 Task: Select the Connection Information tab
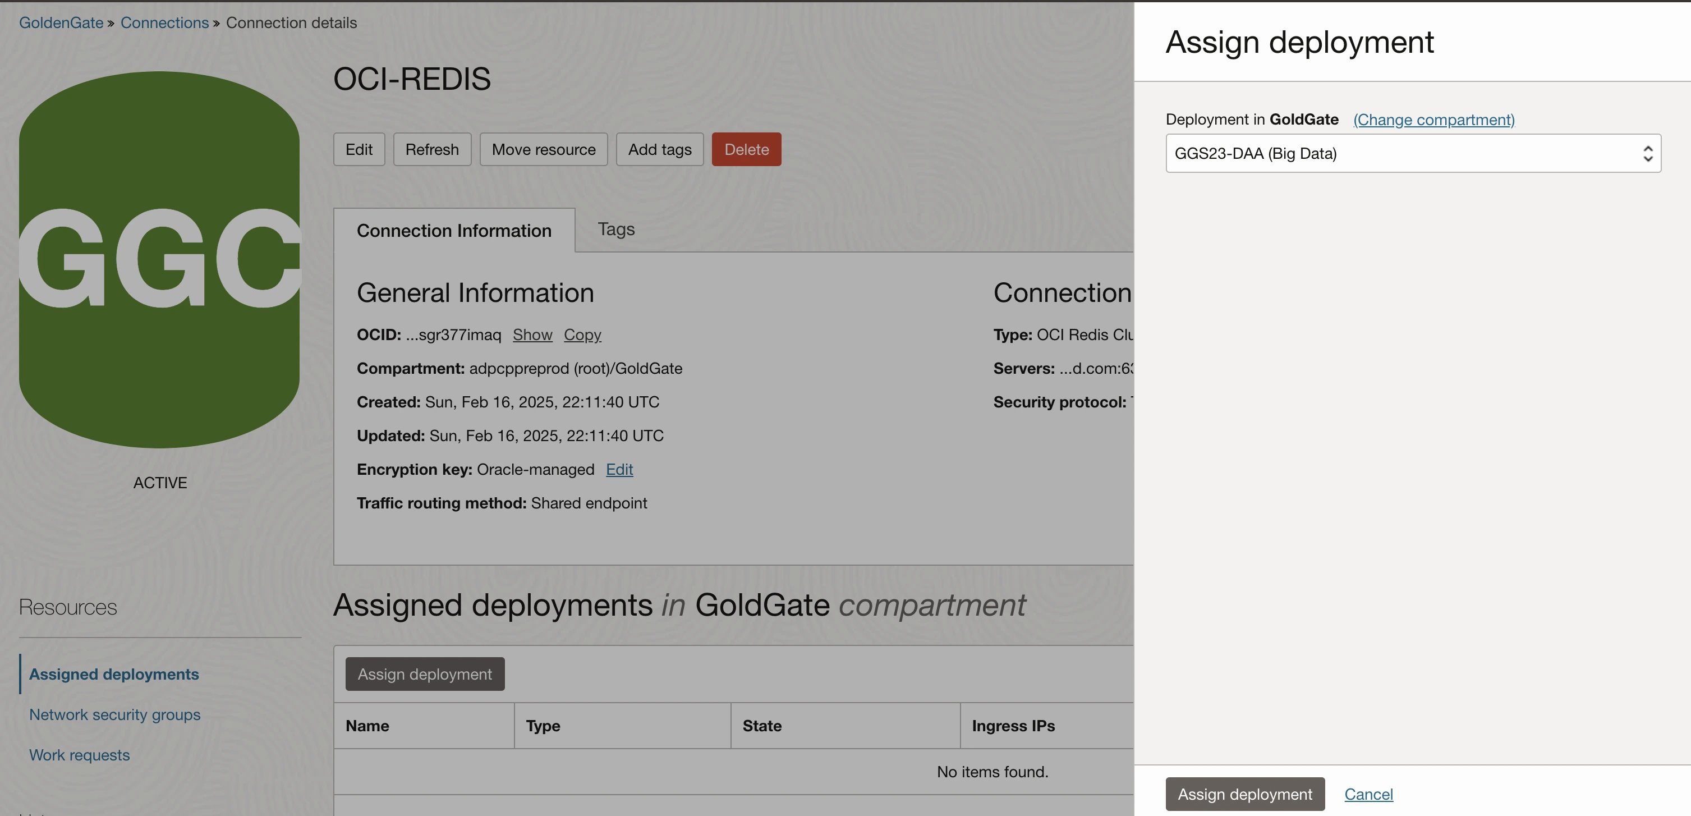tap(453, 231)
